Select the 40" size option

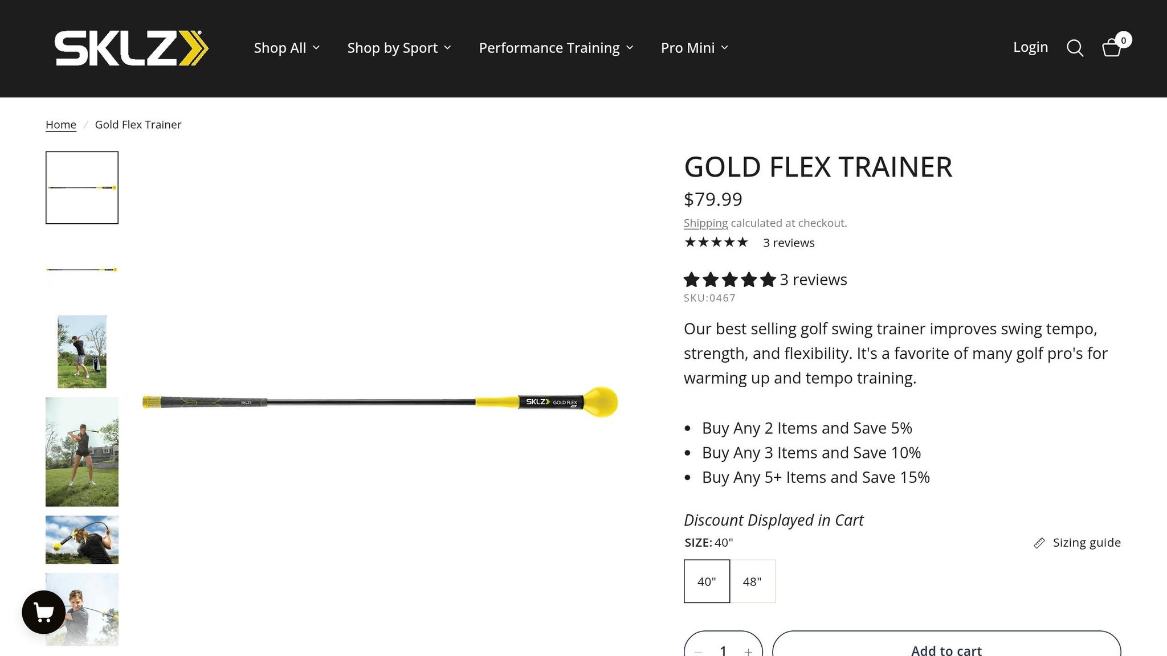pos(707,581)
